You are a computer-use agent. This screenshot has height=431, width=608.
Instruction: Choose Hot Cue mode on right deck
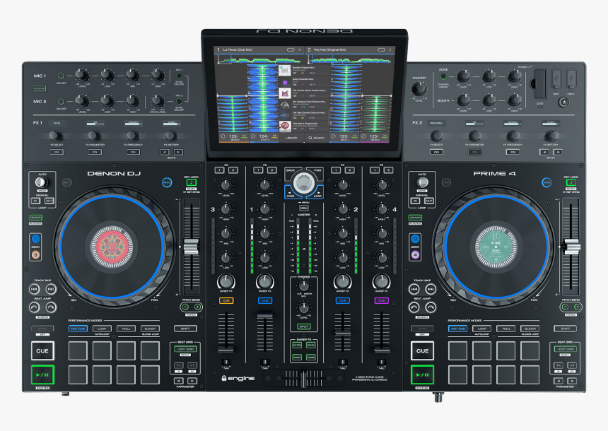(457, 329)
